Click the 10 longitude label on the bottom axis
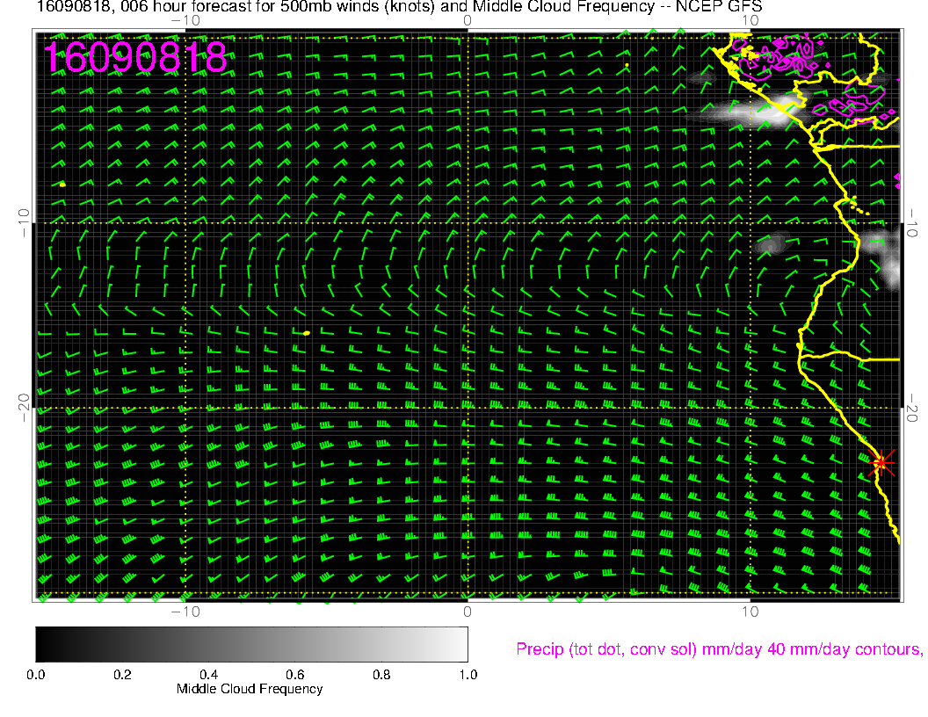 [750, 611]
